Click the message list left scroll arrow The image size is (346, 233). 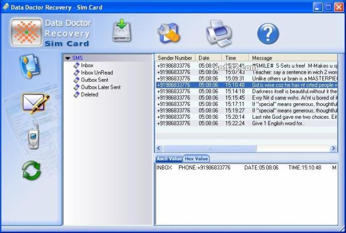pos(159,148)
